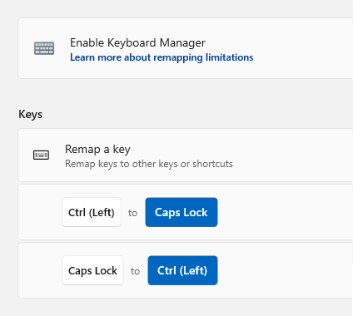The width and height of the screenshot is (353, 316).
Task: Click "to" in the Caps Lock mapping row
Action: [135, 271]
